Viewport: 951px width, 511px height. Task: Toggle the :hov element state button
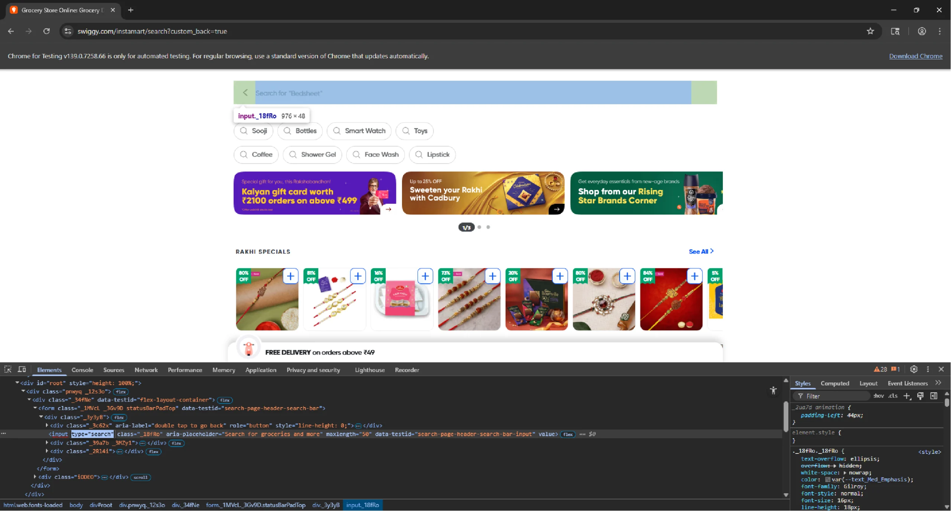coord(879,396)
